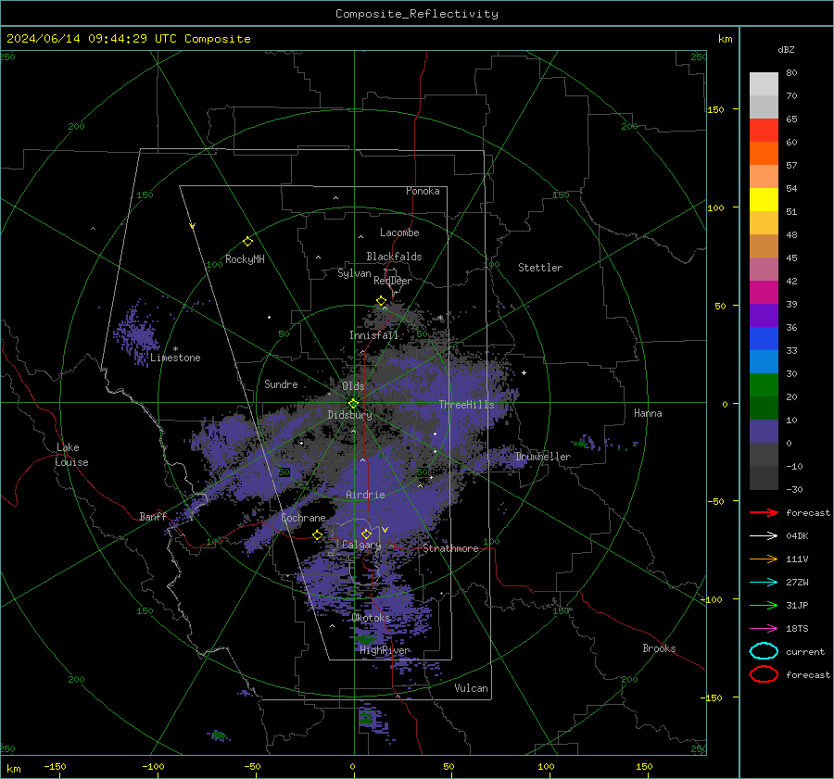Click the magenta 18TS arrow legend icon
Screen dimensions: 834x779
pyautogui.click(x=764, y=629)
